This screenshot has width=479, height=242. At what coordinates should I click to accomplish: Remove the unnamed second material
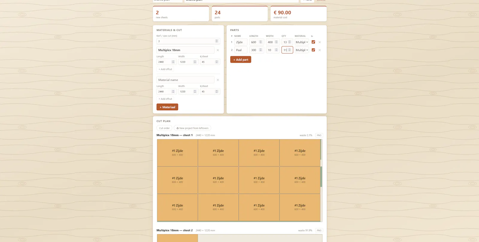click(x=218, y=80)
